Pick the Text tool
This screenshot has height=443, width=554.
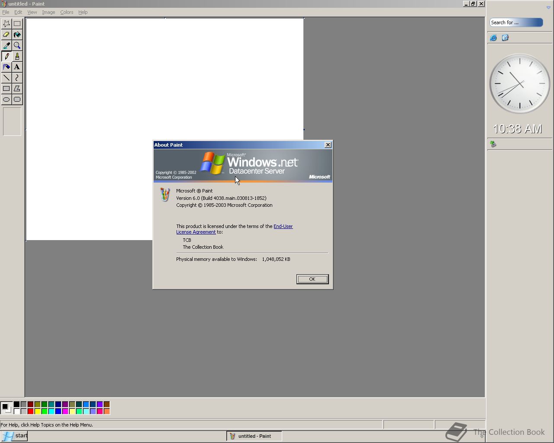[17, 67]
